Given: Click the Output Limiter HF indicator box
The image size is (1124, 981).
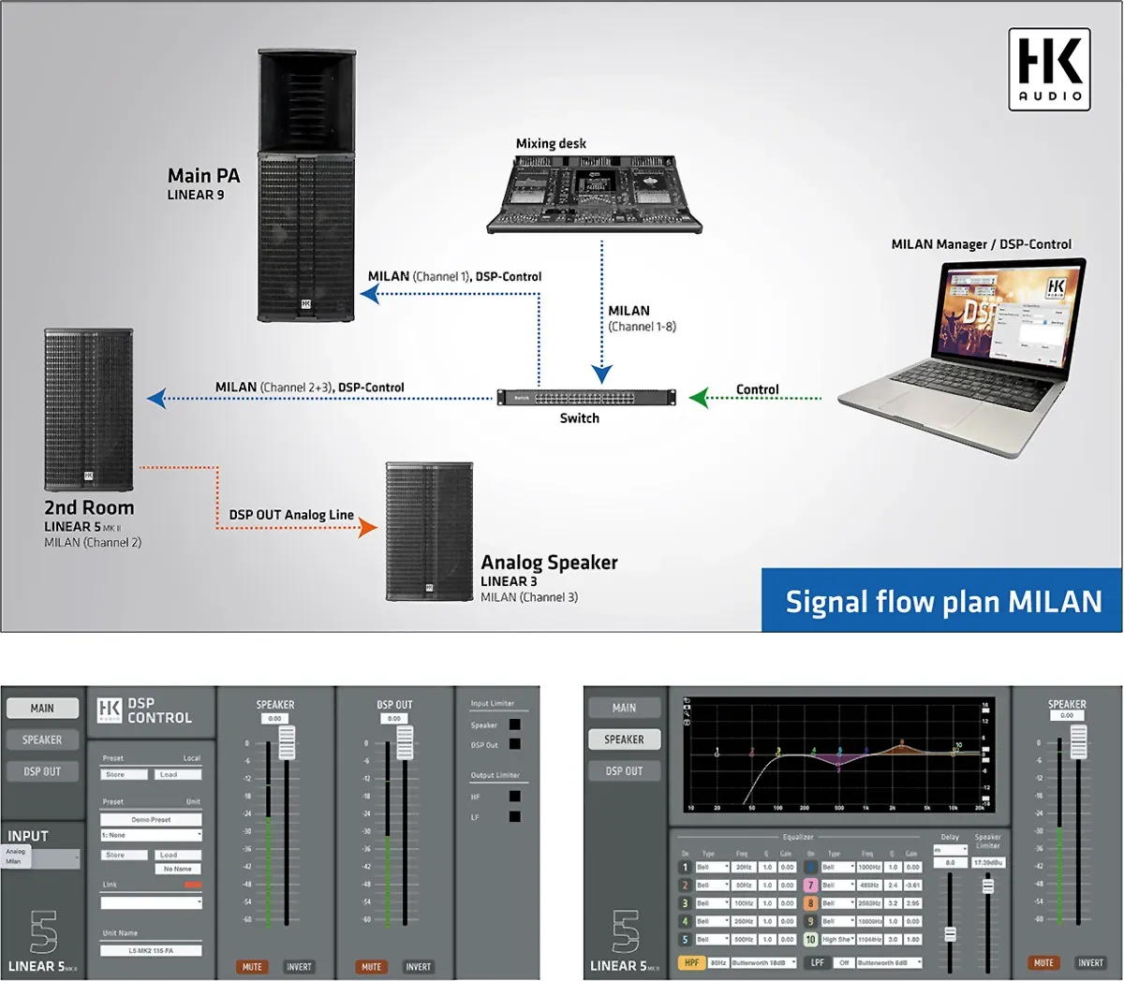Looking at the screenshot, I should coord(515,797).
